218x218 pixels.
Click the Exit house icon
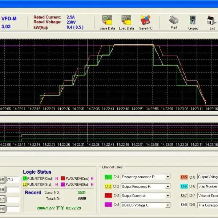(x=211, y=20)
